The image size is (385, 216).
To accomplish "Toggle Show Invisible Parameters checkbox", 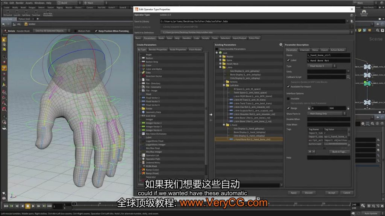I will point(217,49).
